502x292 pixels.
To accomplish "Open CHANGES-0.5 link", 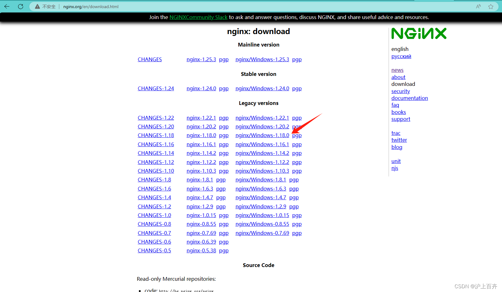I will [x=154, y=250].
